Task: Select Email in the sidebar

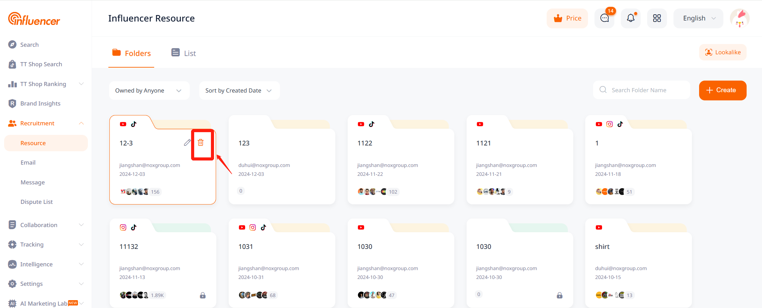Action: pos(28,163)
